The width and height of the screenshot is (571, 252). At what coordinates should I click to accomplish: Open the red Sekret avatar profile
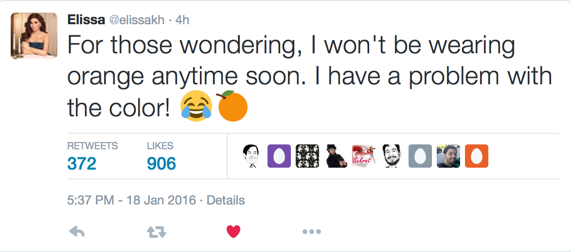click(x=364, y=156)
